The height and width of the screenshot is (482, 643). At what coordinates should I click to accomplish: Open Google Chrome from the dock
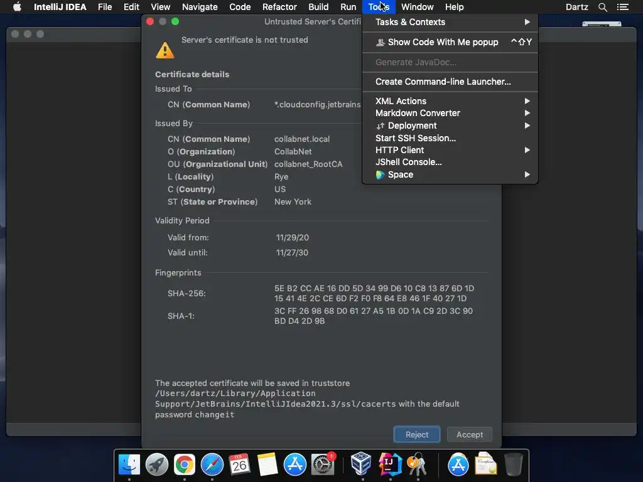click(185, 464)
